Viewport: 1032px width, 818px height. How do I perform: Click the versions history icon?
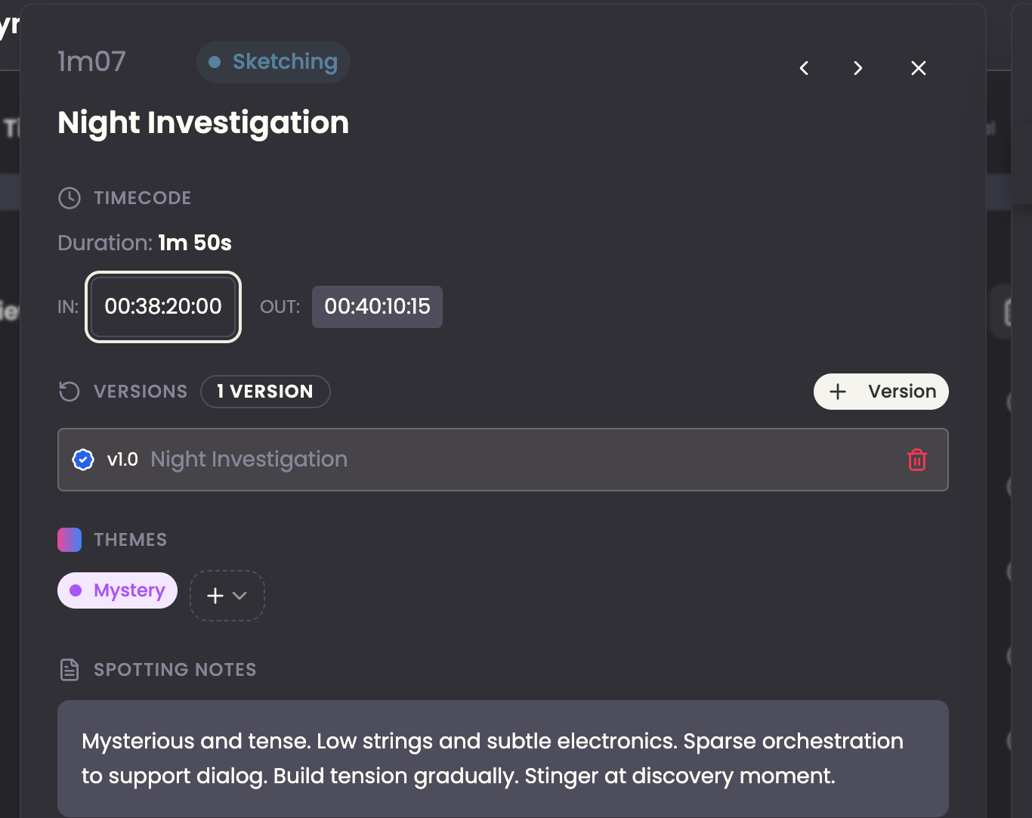70,392
